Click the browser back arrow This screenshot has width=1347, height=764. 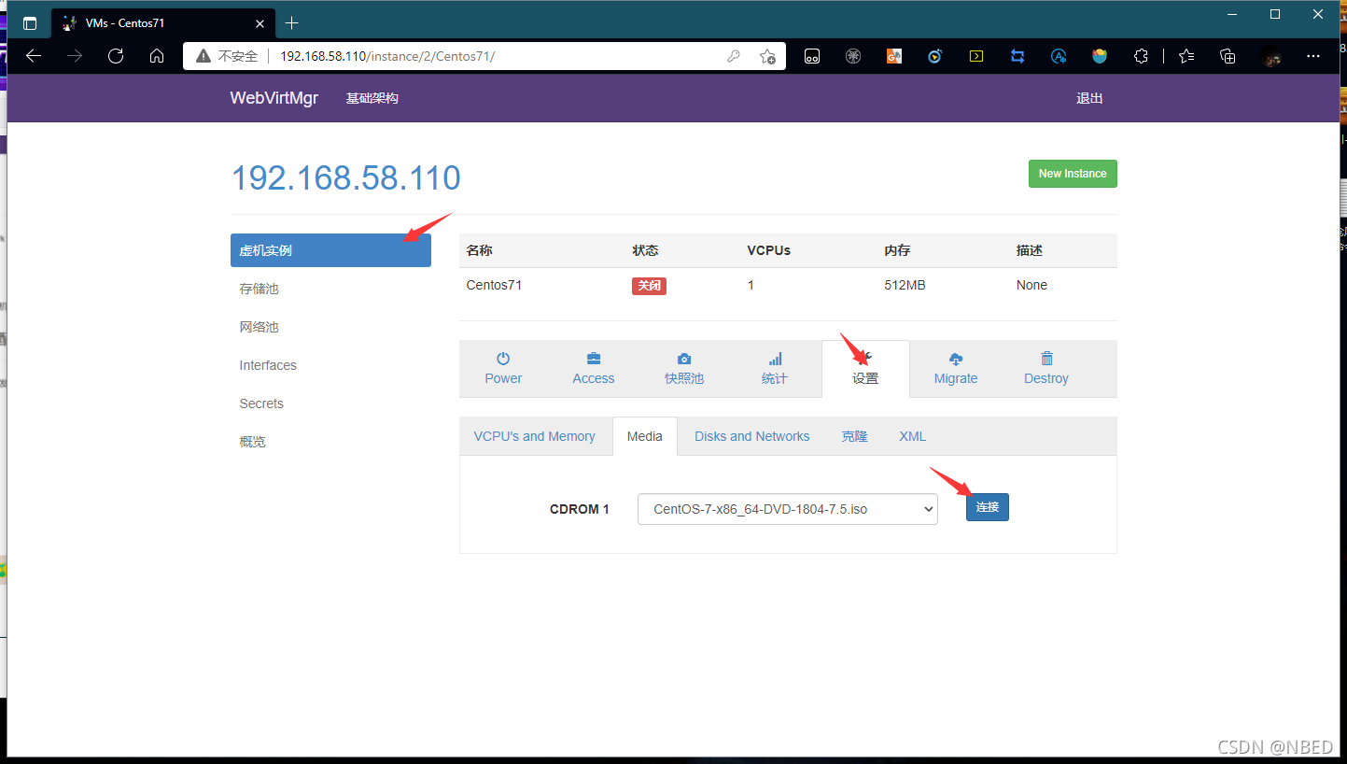point(34,56)
